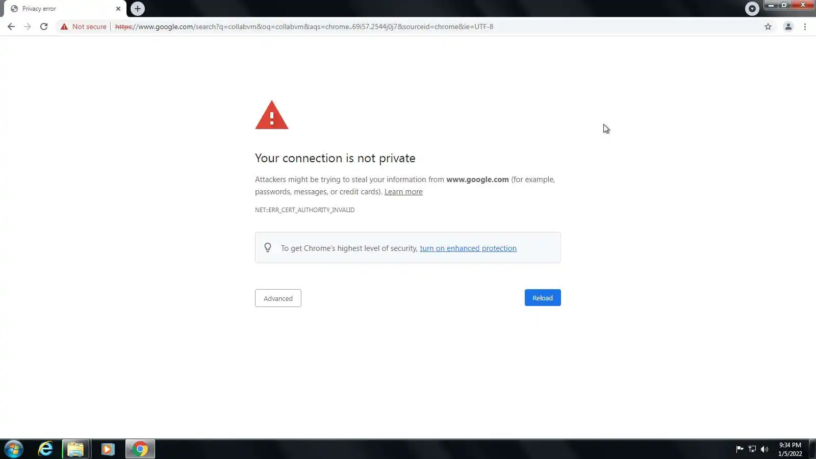Screen dimensions: 816x459
Task: Open the Learn more link
Action: tap(403, 192)
